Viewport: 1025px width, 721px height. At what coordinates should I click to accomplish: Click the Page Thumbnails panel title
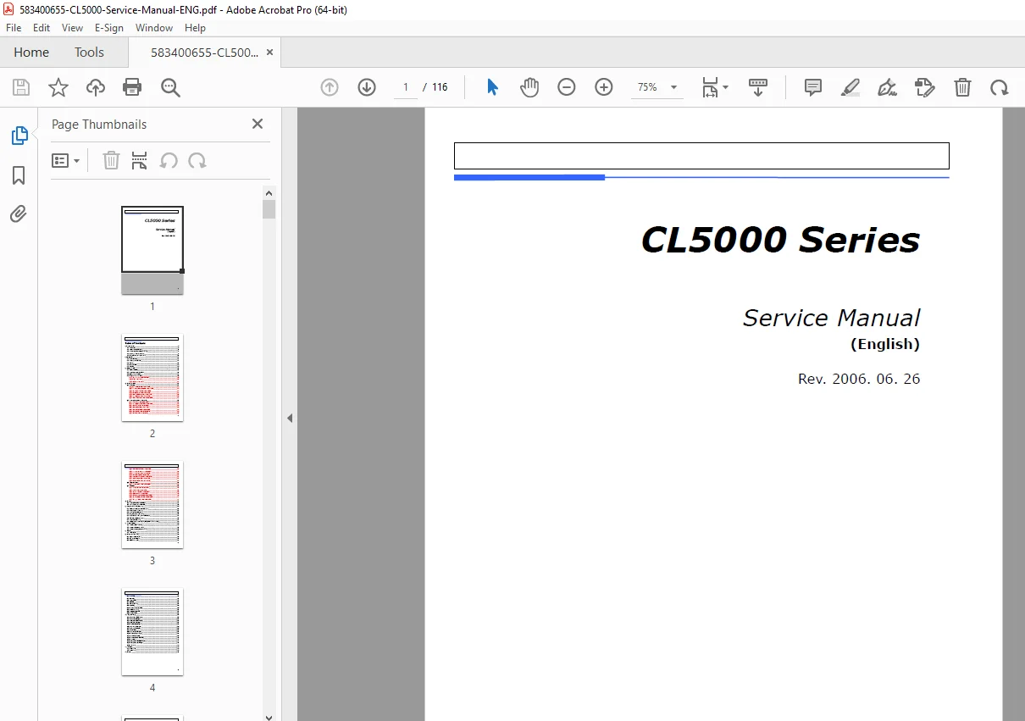99,124
